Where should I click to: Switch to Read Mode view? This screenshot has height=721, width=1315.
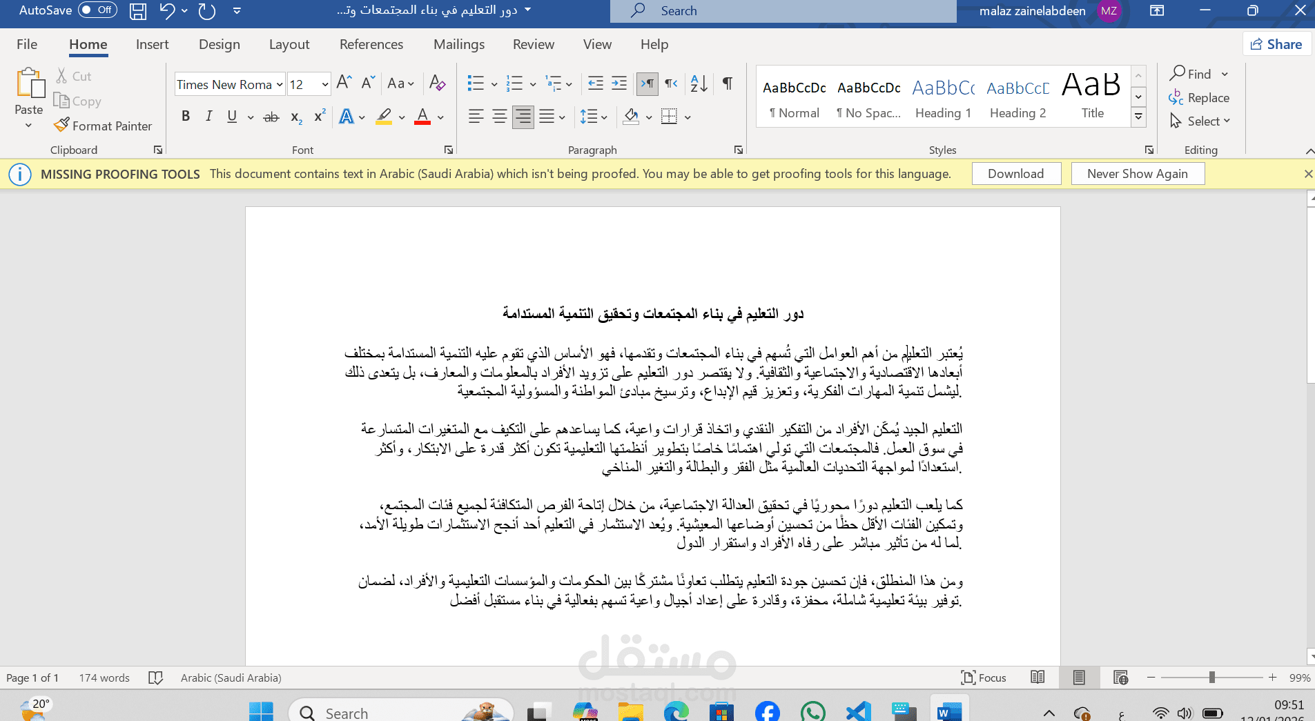click(1038, 678)
